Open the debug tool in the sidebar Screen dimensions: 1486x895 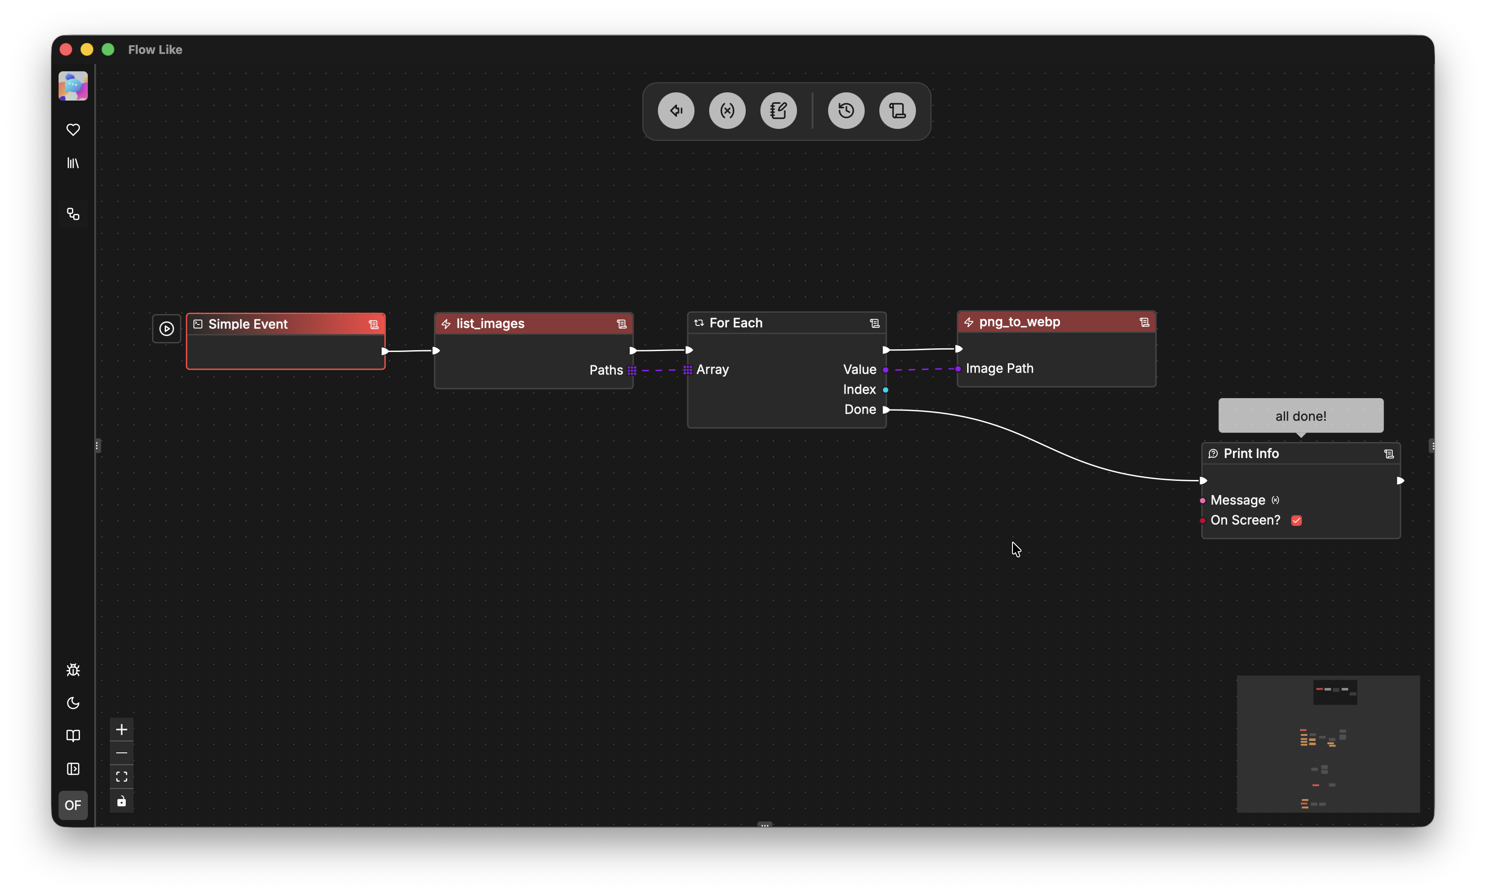[73, 670]
